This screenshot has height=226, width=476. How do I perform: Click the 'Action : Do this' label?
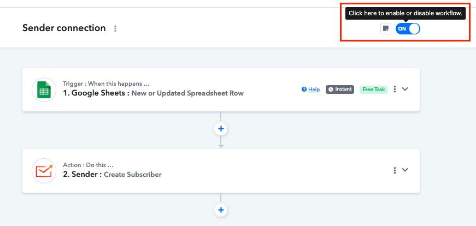(x=88, y=165)
